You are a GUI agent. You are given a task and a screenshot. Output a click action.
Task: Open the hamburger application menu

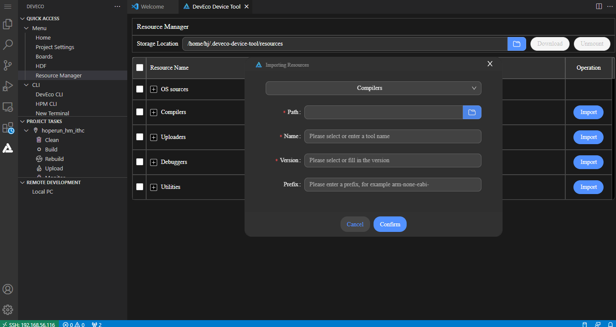tap(8, 6)
